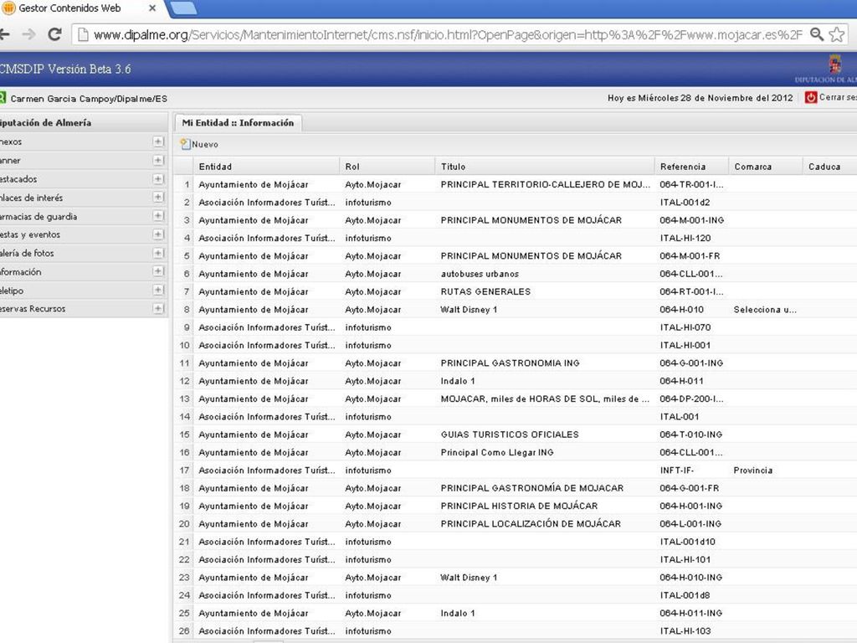
Task: Select the Mi Entidad :: Información tab
Action: pyautogui.click(x=238, y=122)
